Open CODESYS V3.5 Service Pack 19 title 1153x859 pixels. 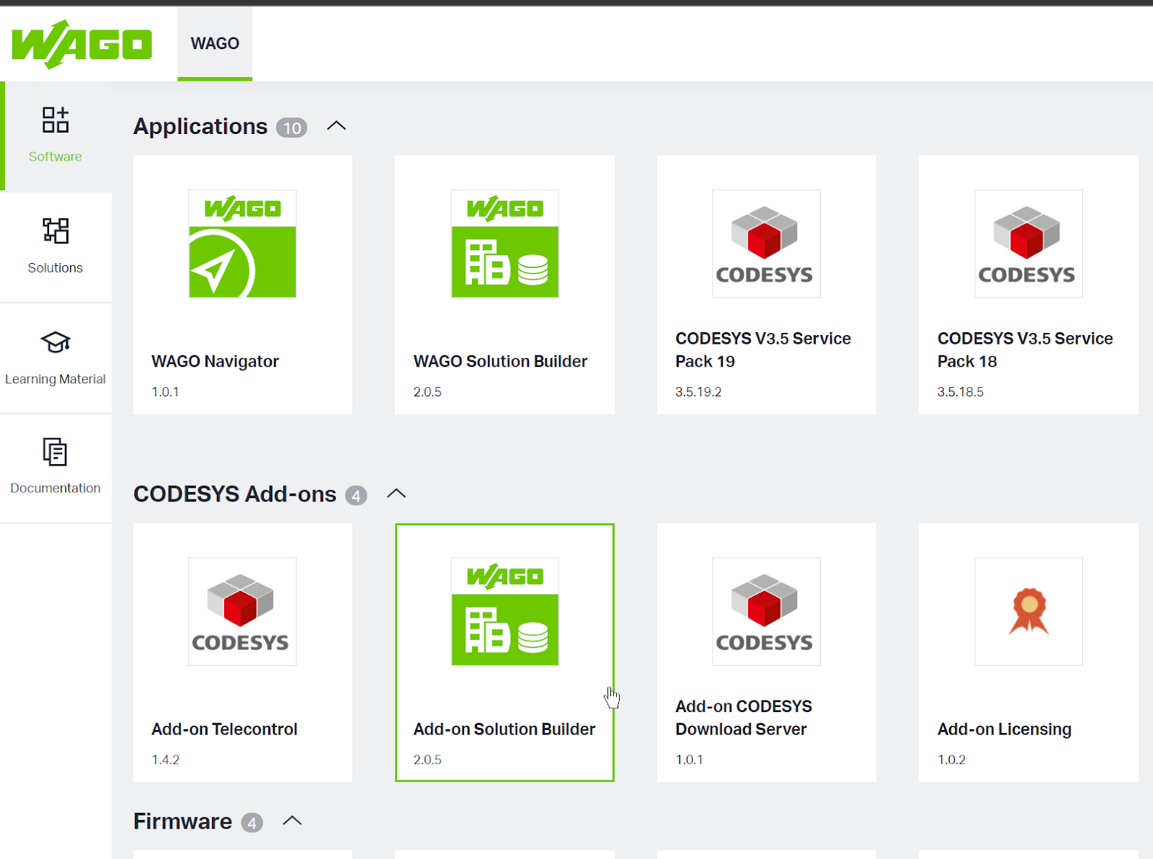point(763,350)
